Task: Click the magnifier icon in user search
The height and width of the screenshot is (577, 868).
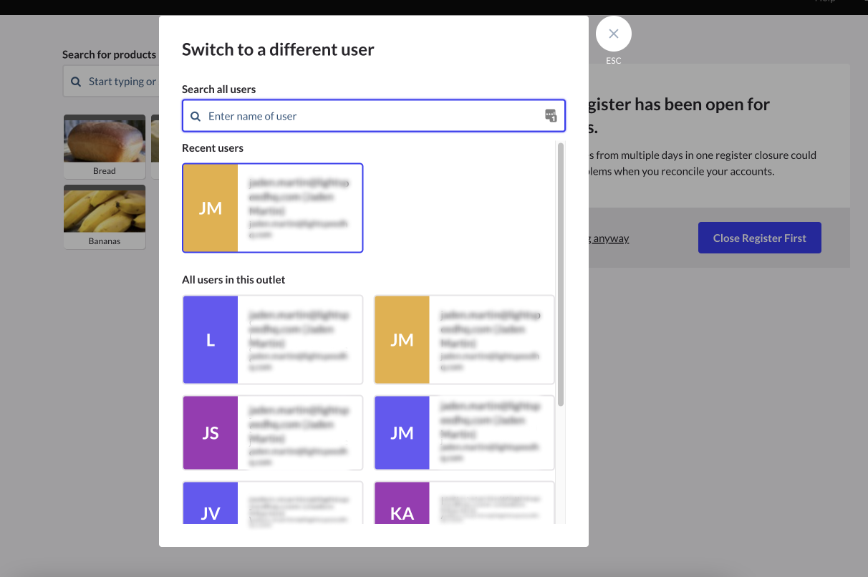Action: [196, 116]
